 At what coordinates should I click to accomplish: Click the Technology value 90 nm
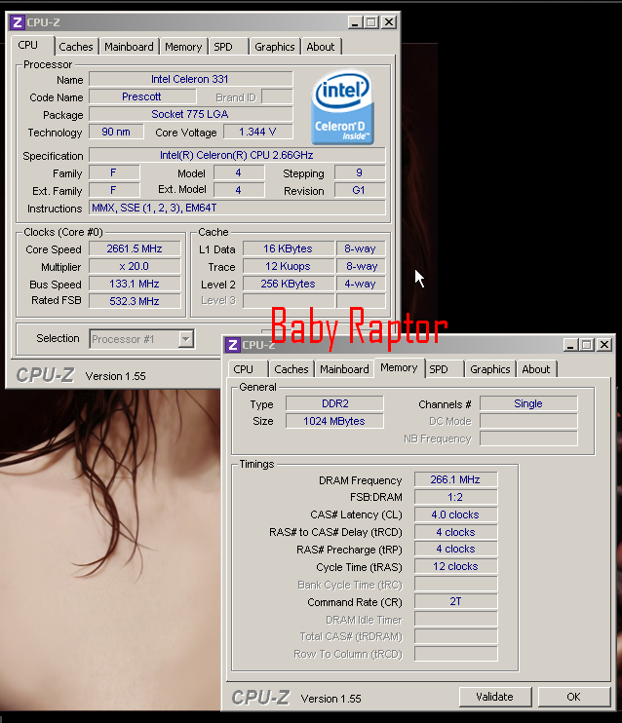116,132
